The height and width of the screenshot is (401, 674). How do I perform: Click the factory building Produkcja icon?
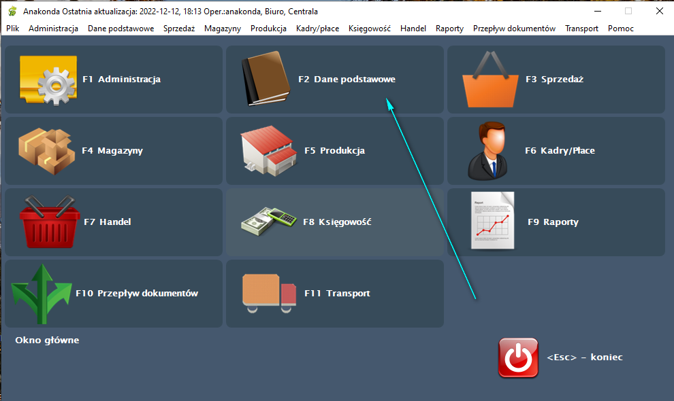[x=269, y=151]
